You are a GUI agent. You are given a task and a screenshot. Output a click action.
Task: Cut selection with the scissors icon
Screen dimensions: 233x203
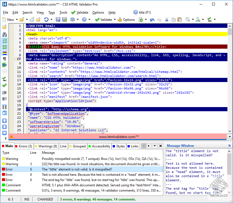(x=167, y=19)
